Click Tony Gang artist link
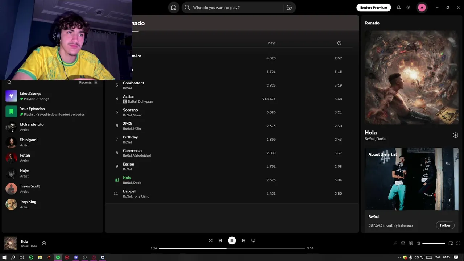464x261 pixels. click(x=141, y=196)
